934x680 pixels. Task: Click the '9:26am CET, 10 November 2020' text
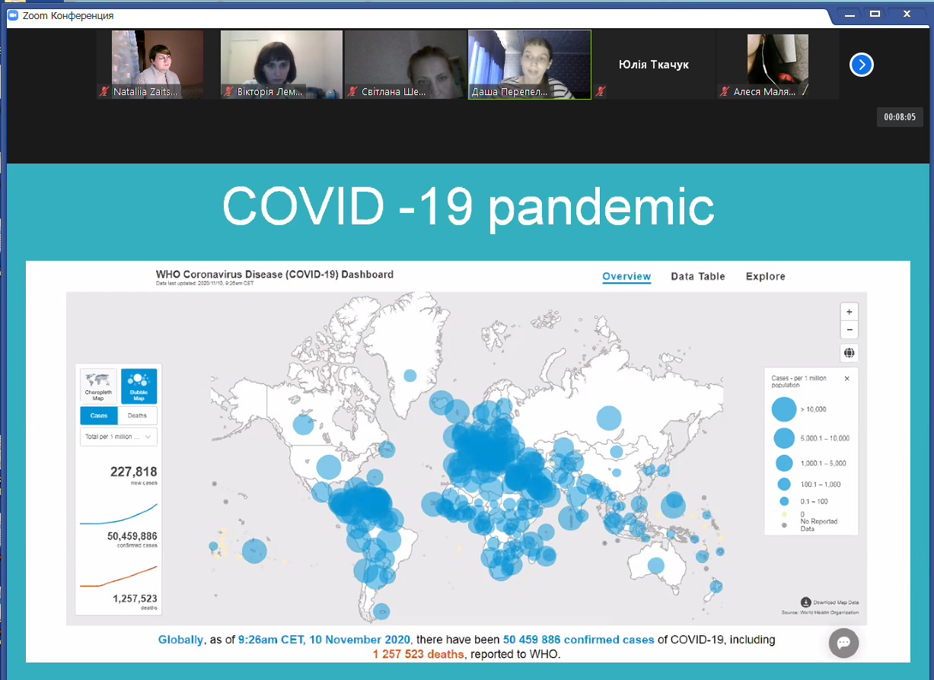(x=324, y=640)
